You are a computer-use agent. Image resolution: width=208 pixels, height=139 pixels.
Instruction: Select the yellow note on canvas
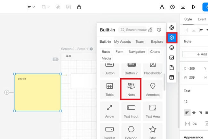click(37, 92)
